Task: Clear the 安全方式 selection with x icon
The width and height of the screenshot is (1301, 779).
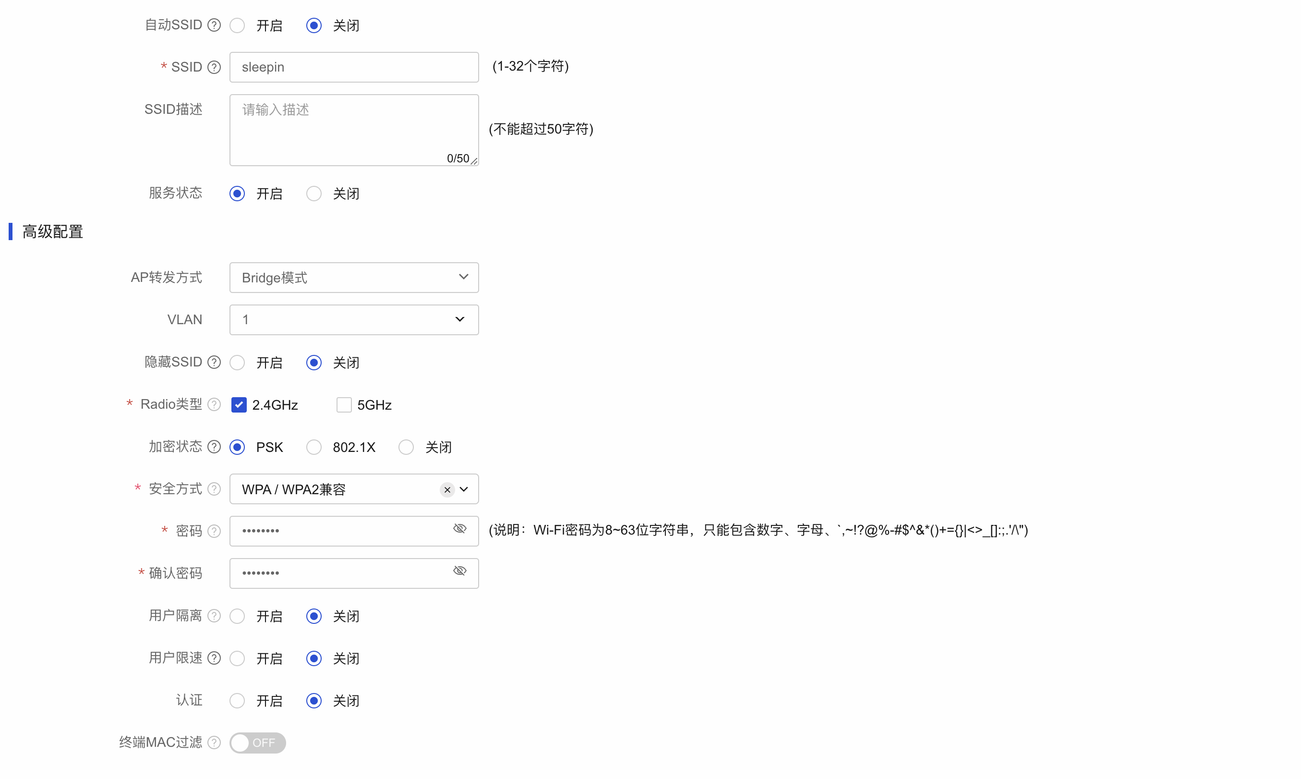Action: [447, 490]
